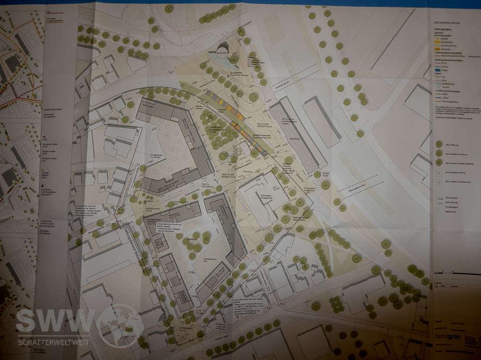The width and height of the screenshot is (481, 360).
Task: Click the 'Baum Bestand Fällung' legend symbol
Action: (438, 182)
